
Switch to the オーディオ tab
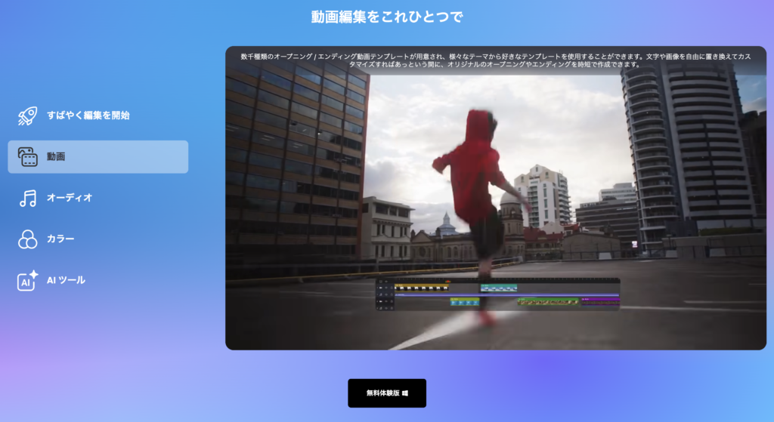pyautogui.click(x=98, y=198)
